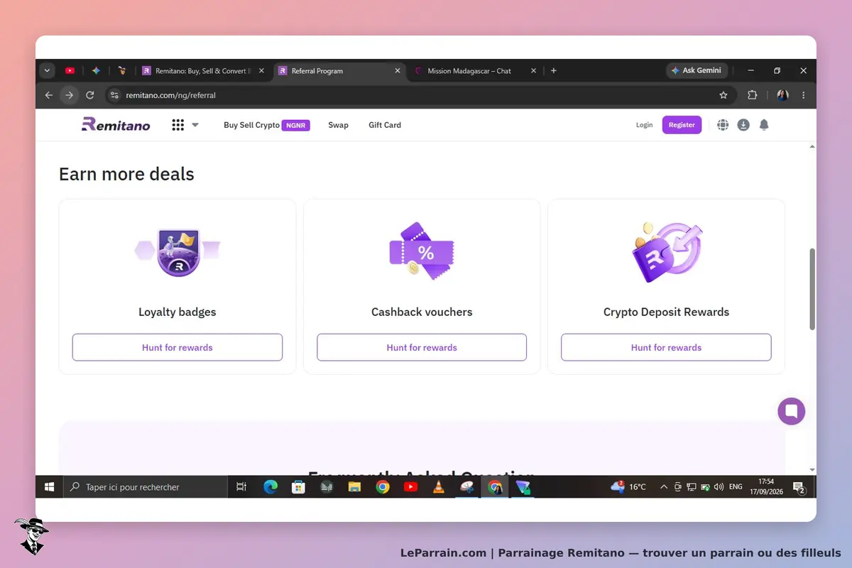Switch to the pinned Gemini tab
This screenshot has width=852, height=568.
click(96, 70)
